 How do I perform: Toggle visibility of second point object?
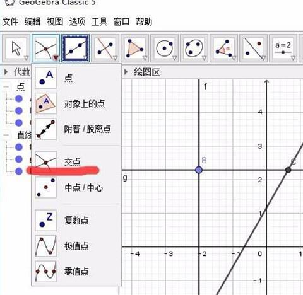[19, 111]
